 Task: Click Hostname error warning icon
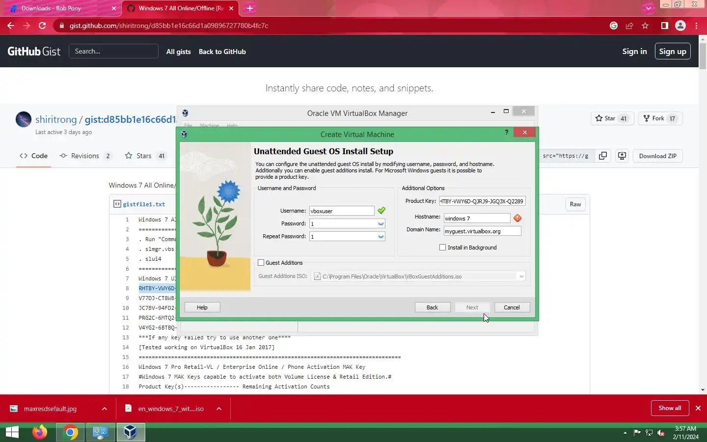coord(517,218)
